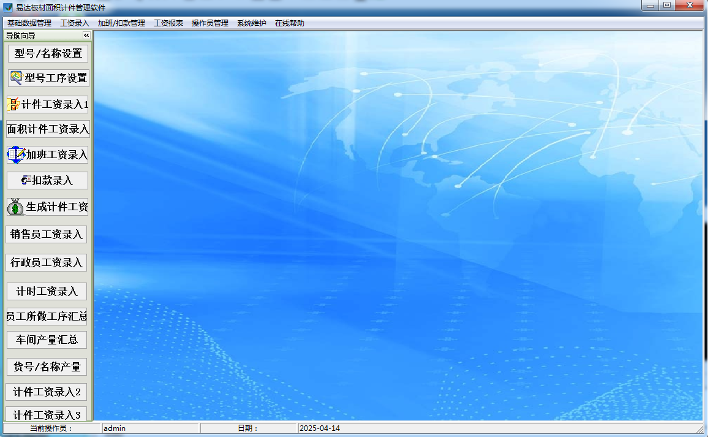Click the 货号/名称产量 button
Image resolution: width=708 pixels, height=437 pixels.
pyautogui.click(x=47, y=367)
